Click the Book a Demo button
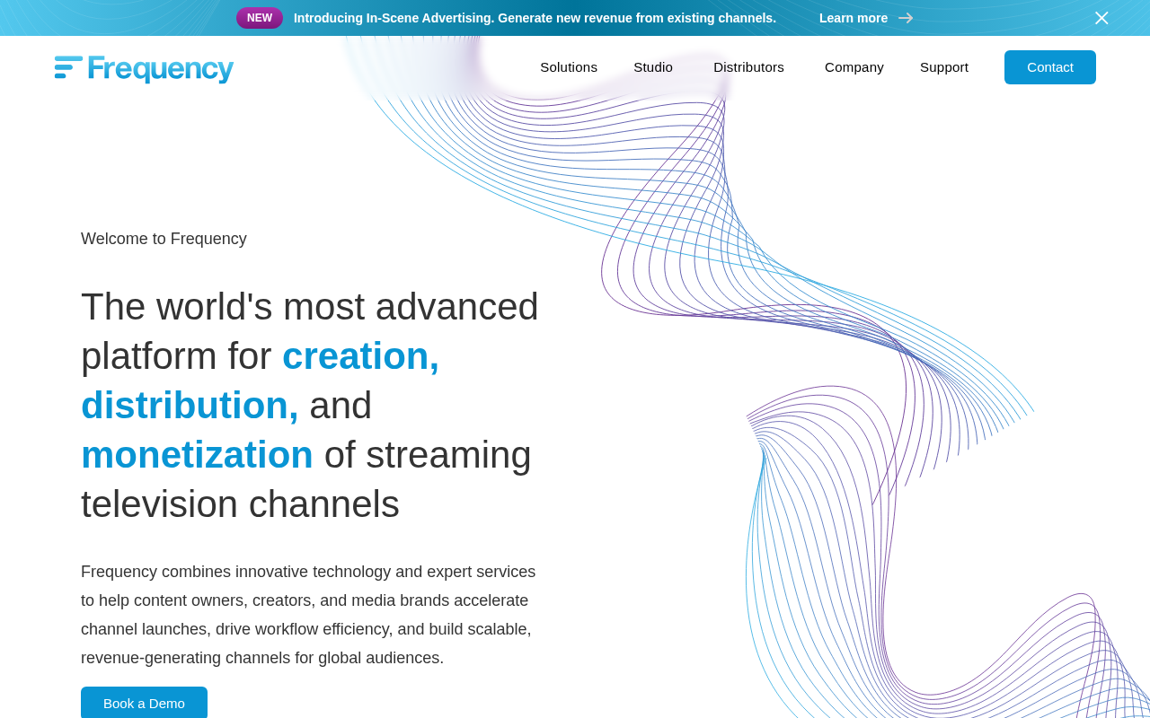The width and height of the screenshot is (1150, 718). tap(144, 703)
